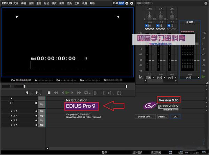Click the pan knob on the 1VA channel
This screenshot has height=155, width=209.
point(149,16)
